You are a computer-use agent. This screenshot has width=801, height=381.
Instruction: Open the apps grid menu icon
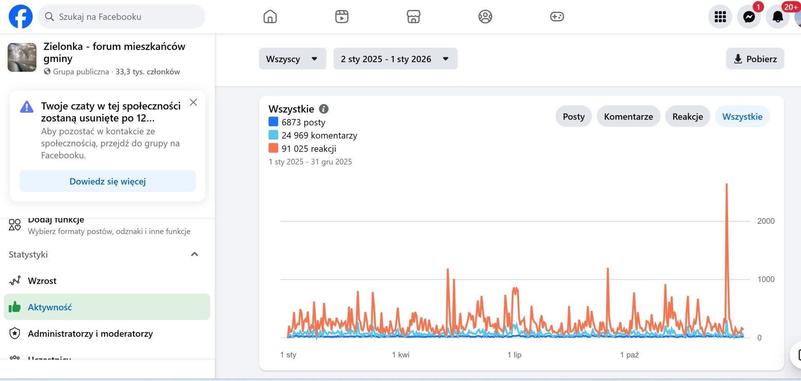[720, 17]
